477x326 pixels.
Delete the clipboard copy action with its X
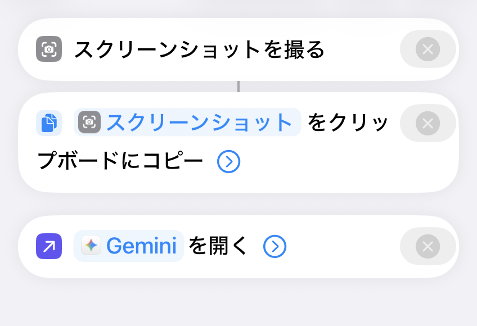427,123
